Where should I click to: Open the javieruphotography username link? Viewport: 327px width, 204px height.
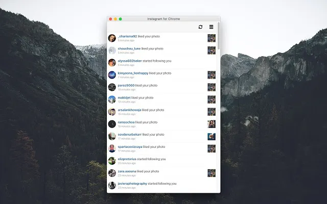(x=132, y=184)
